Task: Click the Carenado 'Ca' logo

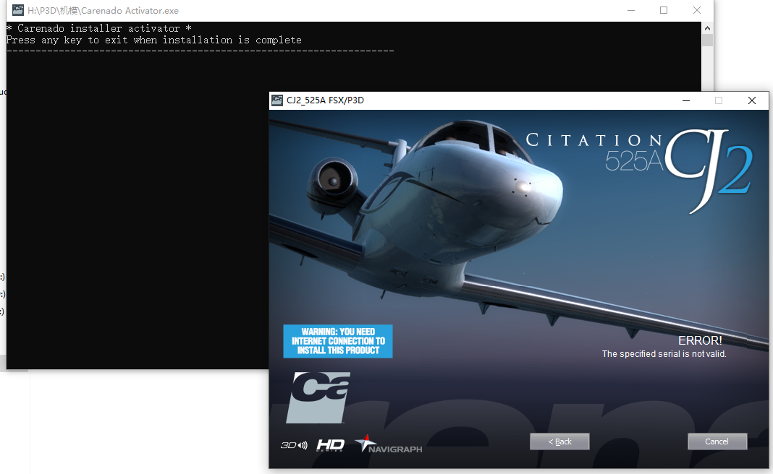Action: tap(318, 397)
